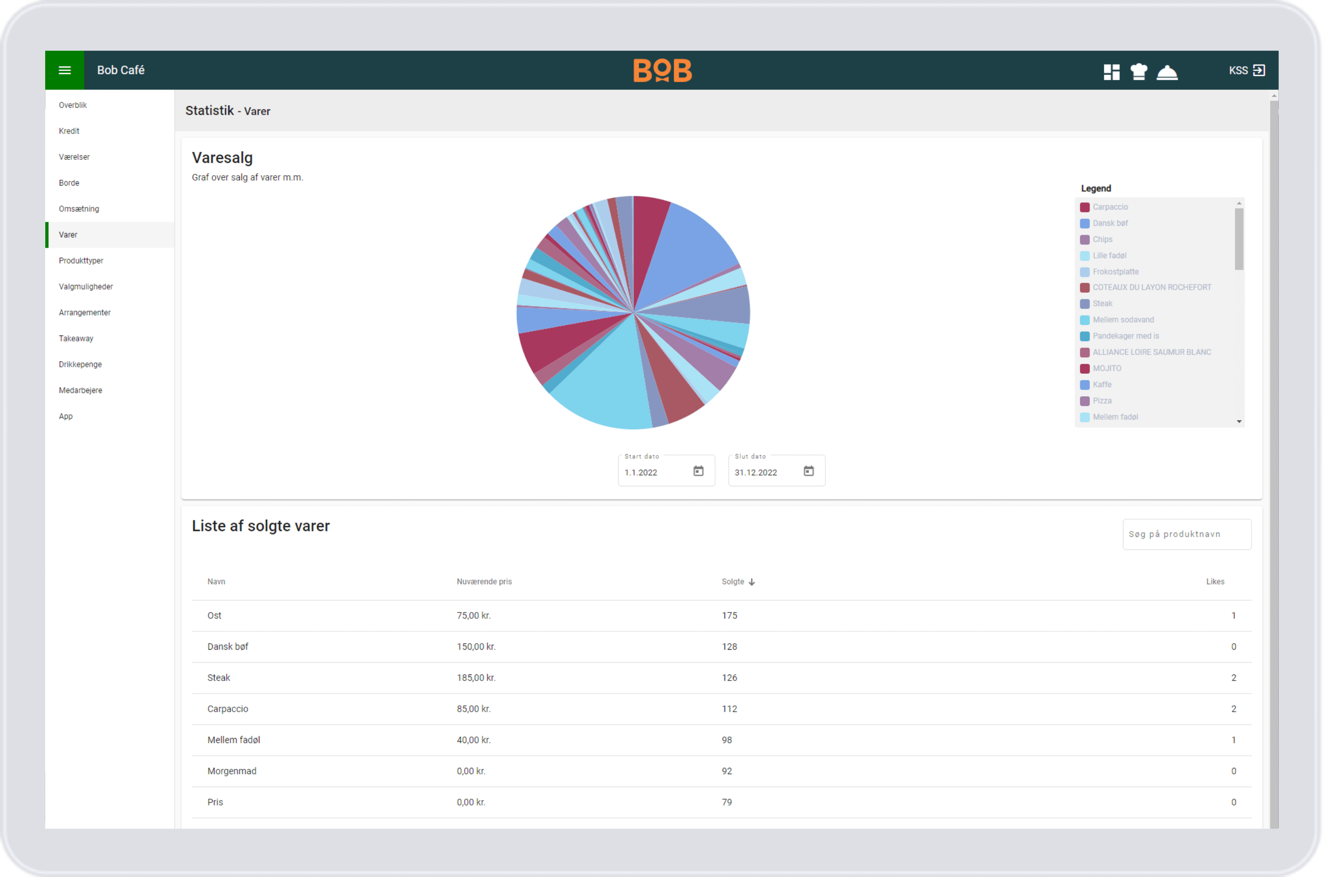Open Omsætning in sidebar

click(79, 208)
